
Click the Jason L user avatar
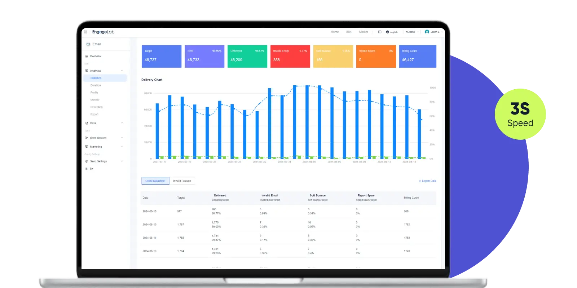(x=427, y=32)
